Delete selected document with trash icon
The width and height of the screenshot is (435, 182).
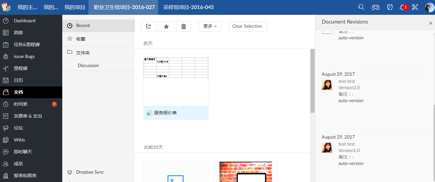tap(184, 26)
